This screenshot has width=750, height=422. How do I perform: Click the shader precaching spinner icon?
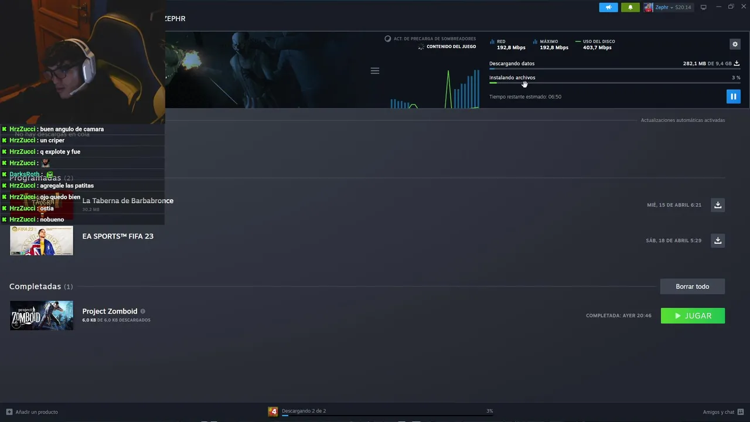tap(387, 39)
